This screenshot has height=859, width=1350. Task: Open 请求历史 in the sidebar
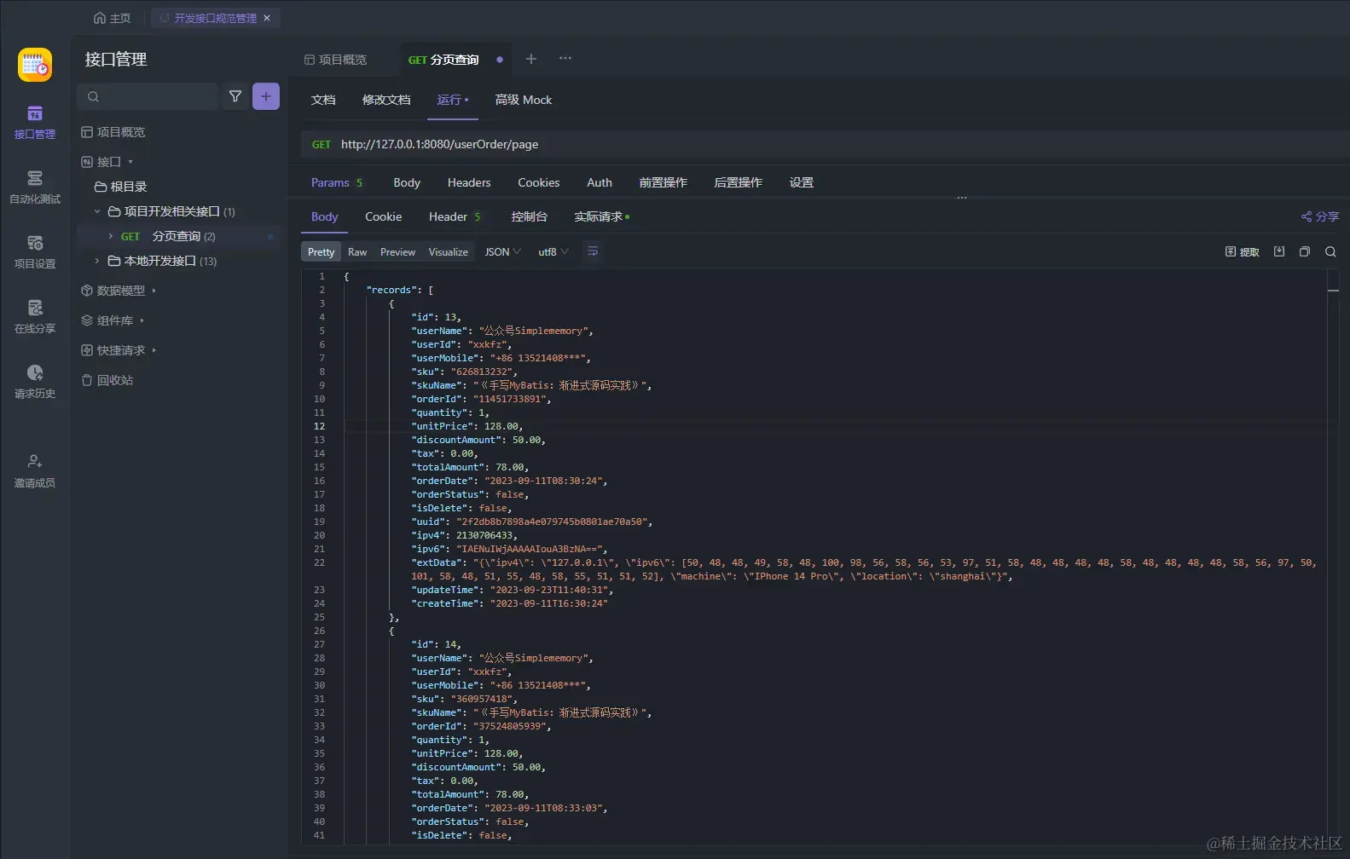tap(35, 382)
